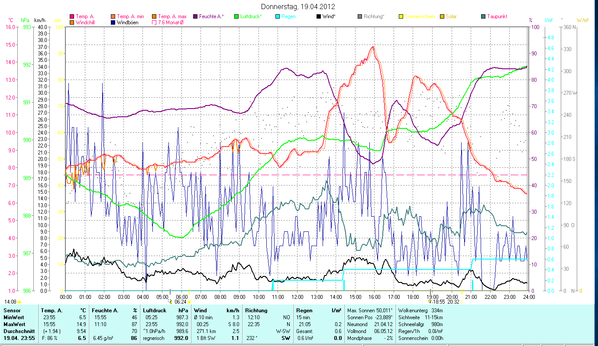This screenshot has height=346, width=598.
Task: Click the "Max. Sonnen" label
Action: pyautogui.click(x=361, y=311)
